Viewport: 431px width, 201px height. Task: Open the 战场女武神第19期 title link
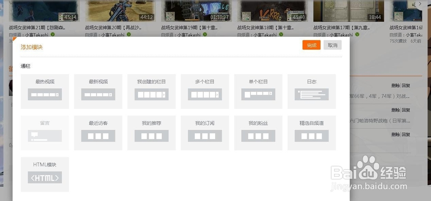(x=189, y=28)
